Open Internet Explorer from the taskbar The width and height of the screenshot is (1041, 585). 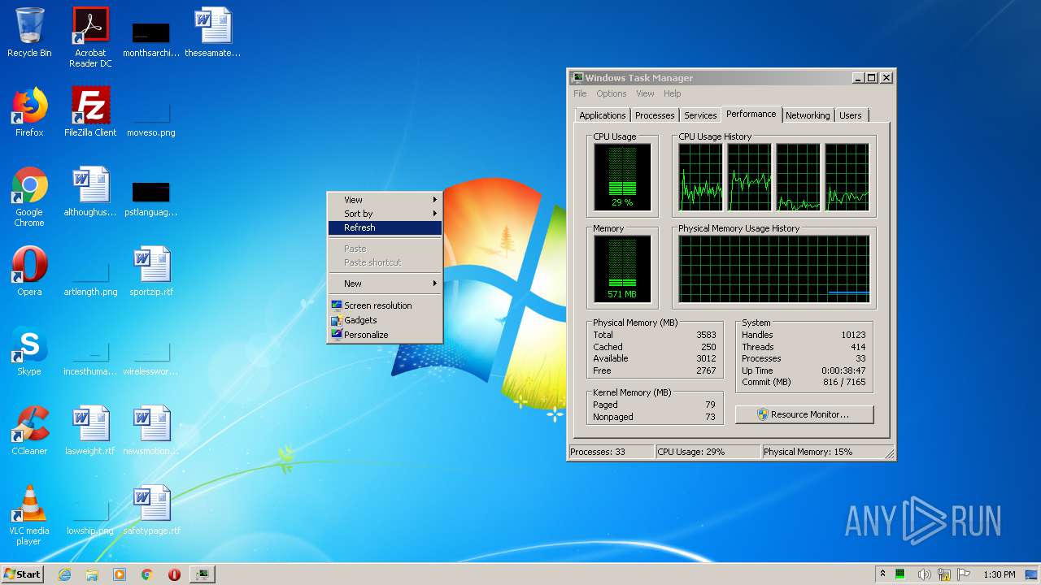tap(64, 574)
